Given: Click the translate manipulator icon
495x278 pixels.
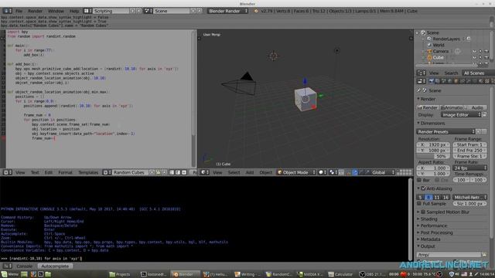Looking at the screenshot, I should [x=355, y=172].
